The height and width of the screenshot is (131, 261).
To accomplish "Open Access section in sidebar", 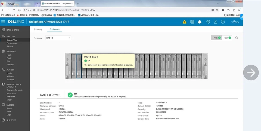I will [x=10, y=70].
